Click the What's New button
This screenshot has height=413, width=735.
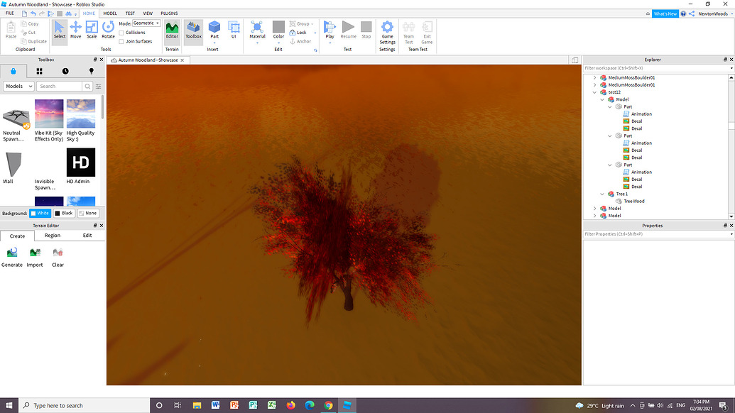tap(665, 13)
